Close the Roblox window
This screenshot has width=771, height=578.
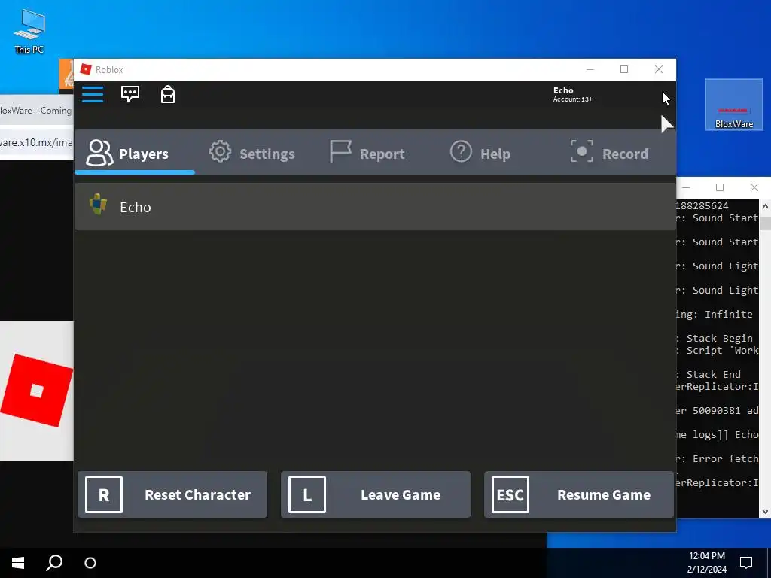point(659,69)
